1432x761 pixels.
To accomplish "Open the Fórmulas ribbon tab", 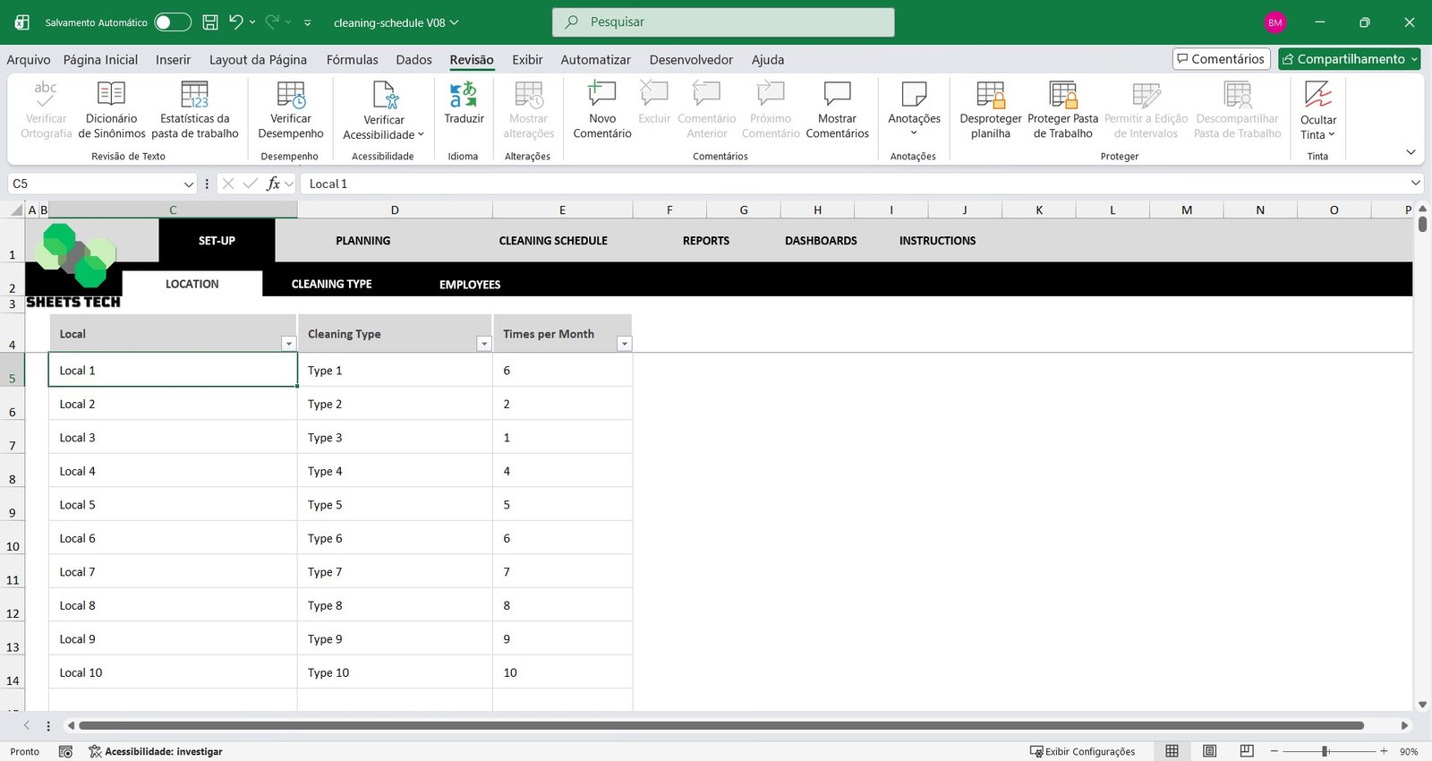I will (x=352, y=60).
